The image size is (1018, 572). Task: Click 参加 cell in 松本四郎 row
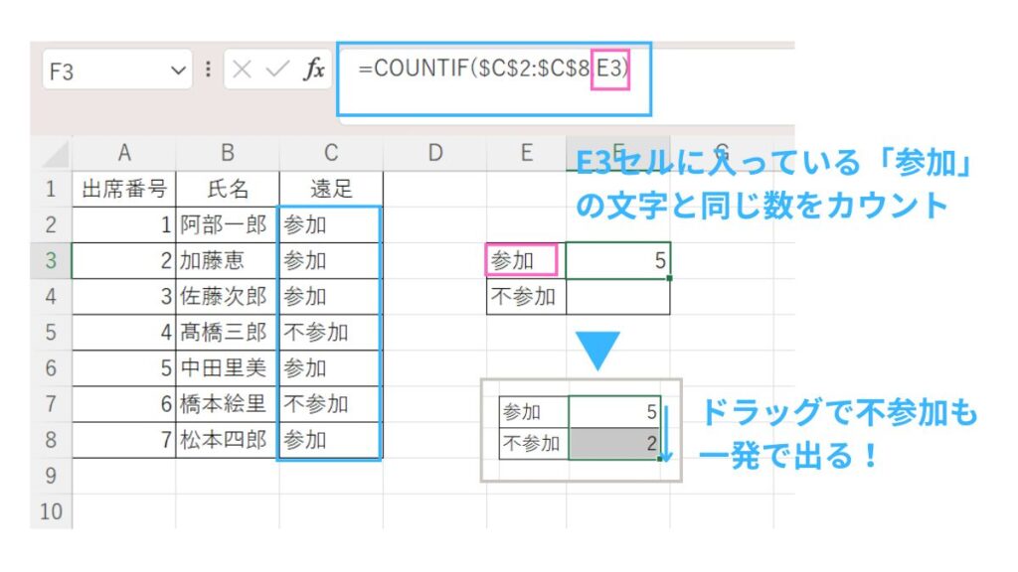click(x=330, y=440)
